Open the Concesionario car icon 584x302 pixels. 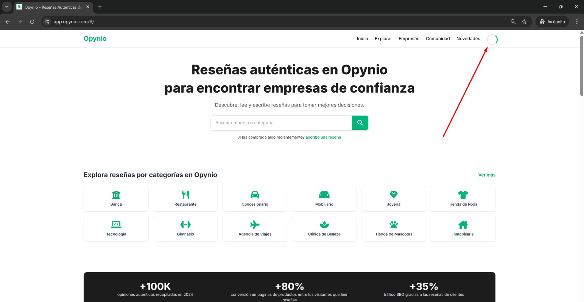pos(255,195)
